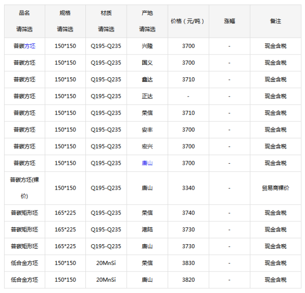The width and height of the screenshot is (305, 293).
Task: Select the 宏兴 origin cell
Action: pyautogui.click(x=147, y=146)
